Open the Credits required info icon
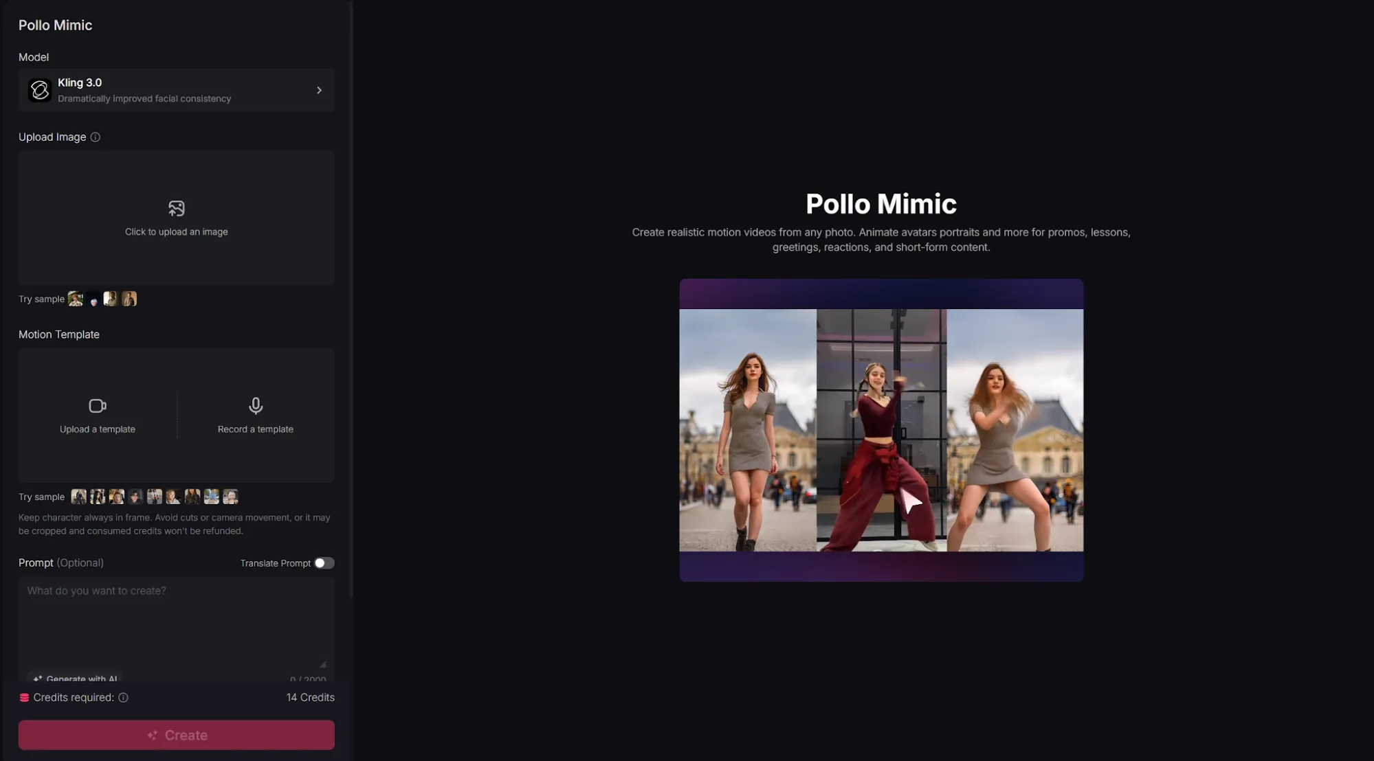 tap(123, 697)
